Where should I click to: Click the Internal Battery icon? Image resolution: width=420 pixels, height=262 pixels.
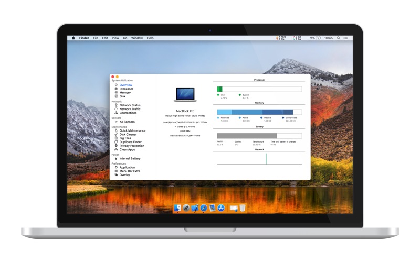click(116, 158)
